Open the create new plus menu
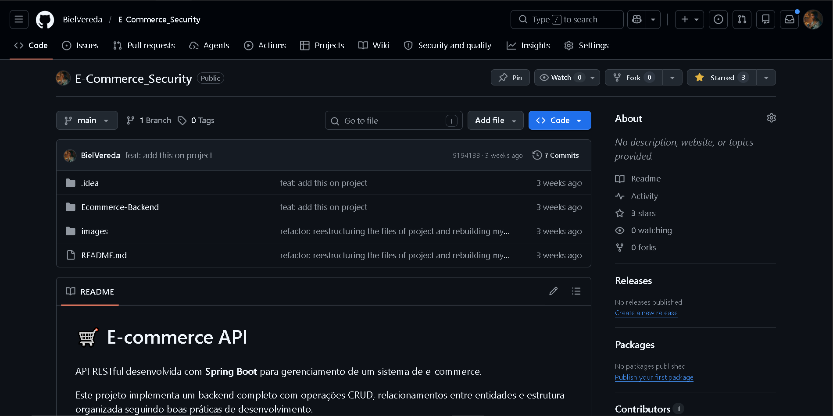 point(690,19)
